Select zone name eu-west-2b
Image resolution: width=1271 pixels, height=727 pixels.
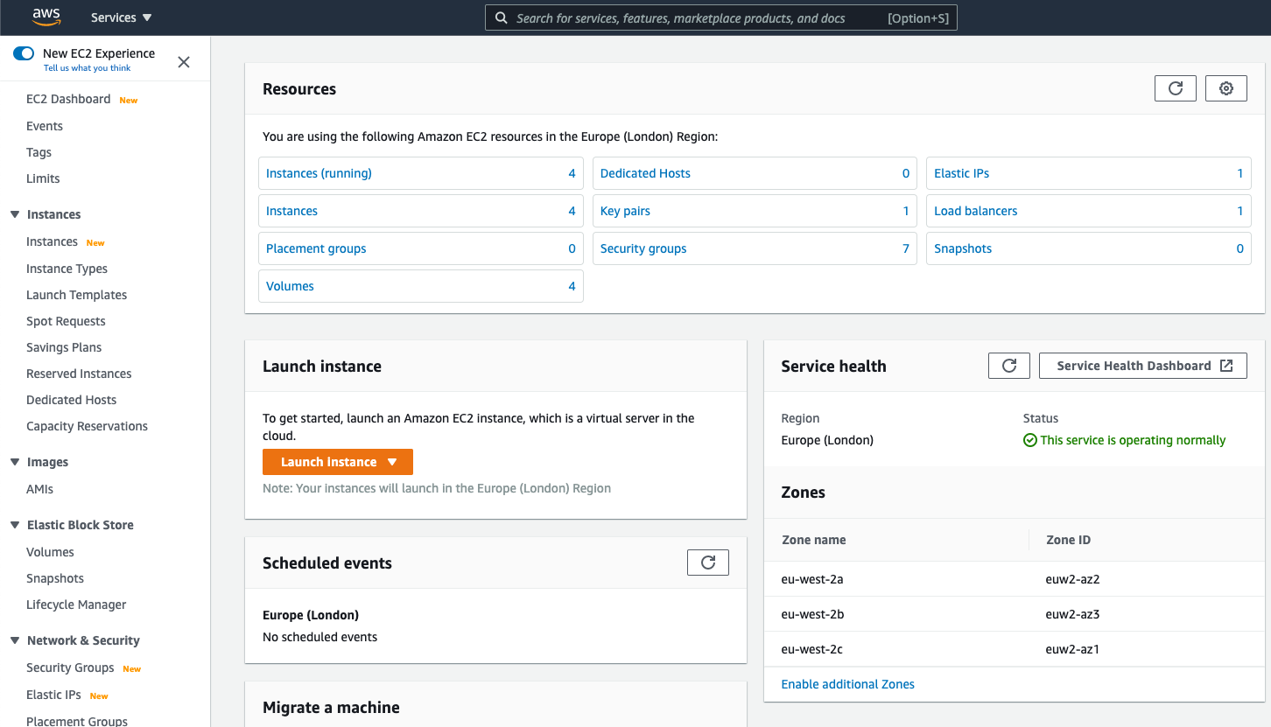coord(812,614)
